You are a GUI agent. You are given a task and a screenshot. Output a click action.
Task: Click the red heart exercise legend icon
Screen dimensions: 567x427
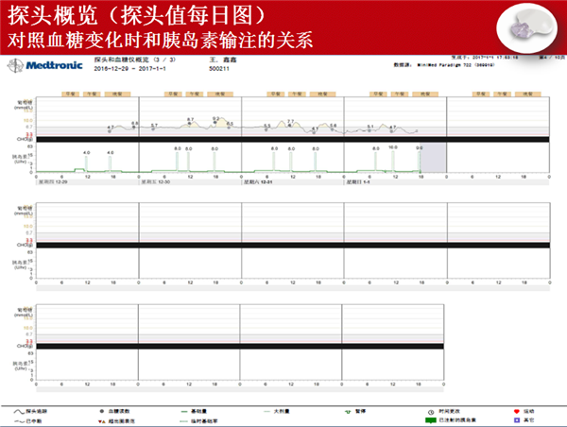click(x=516, y=412)
